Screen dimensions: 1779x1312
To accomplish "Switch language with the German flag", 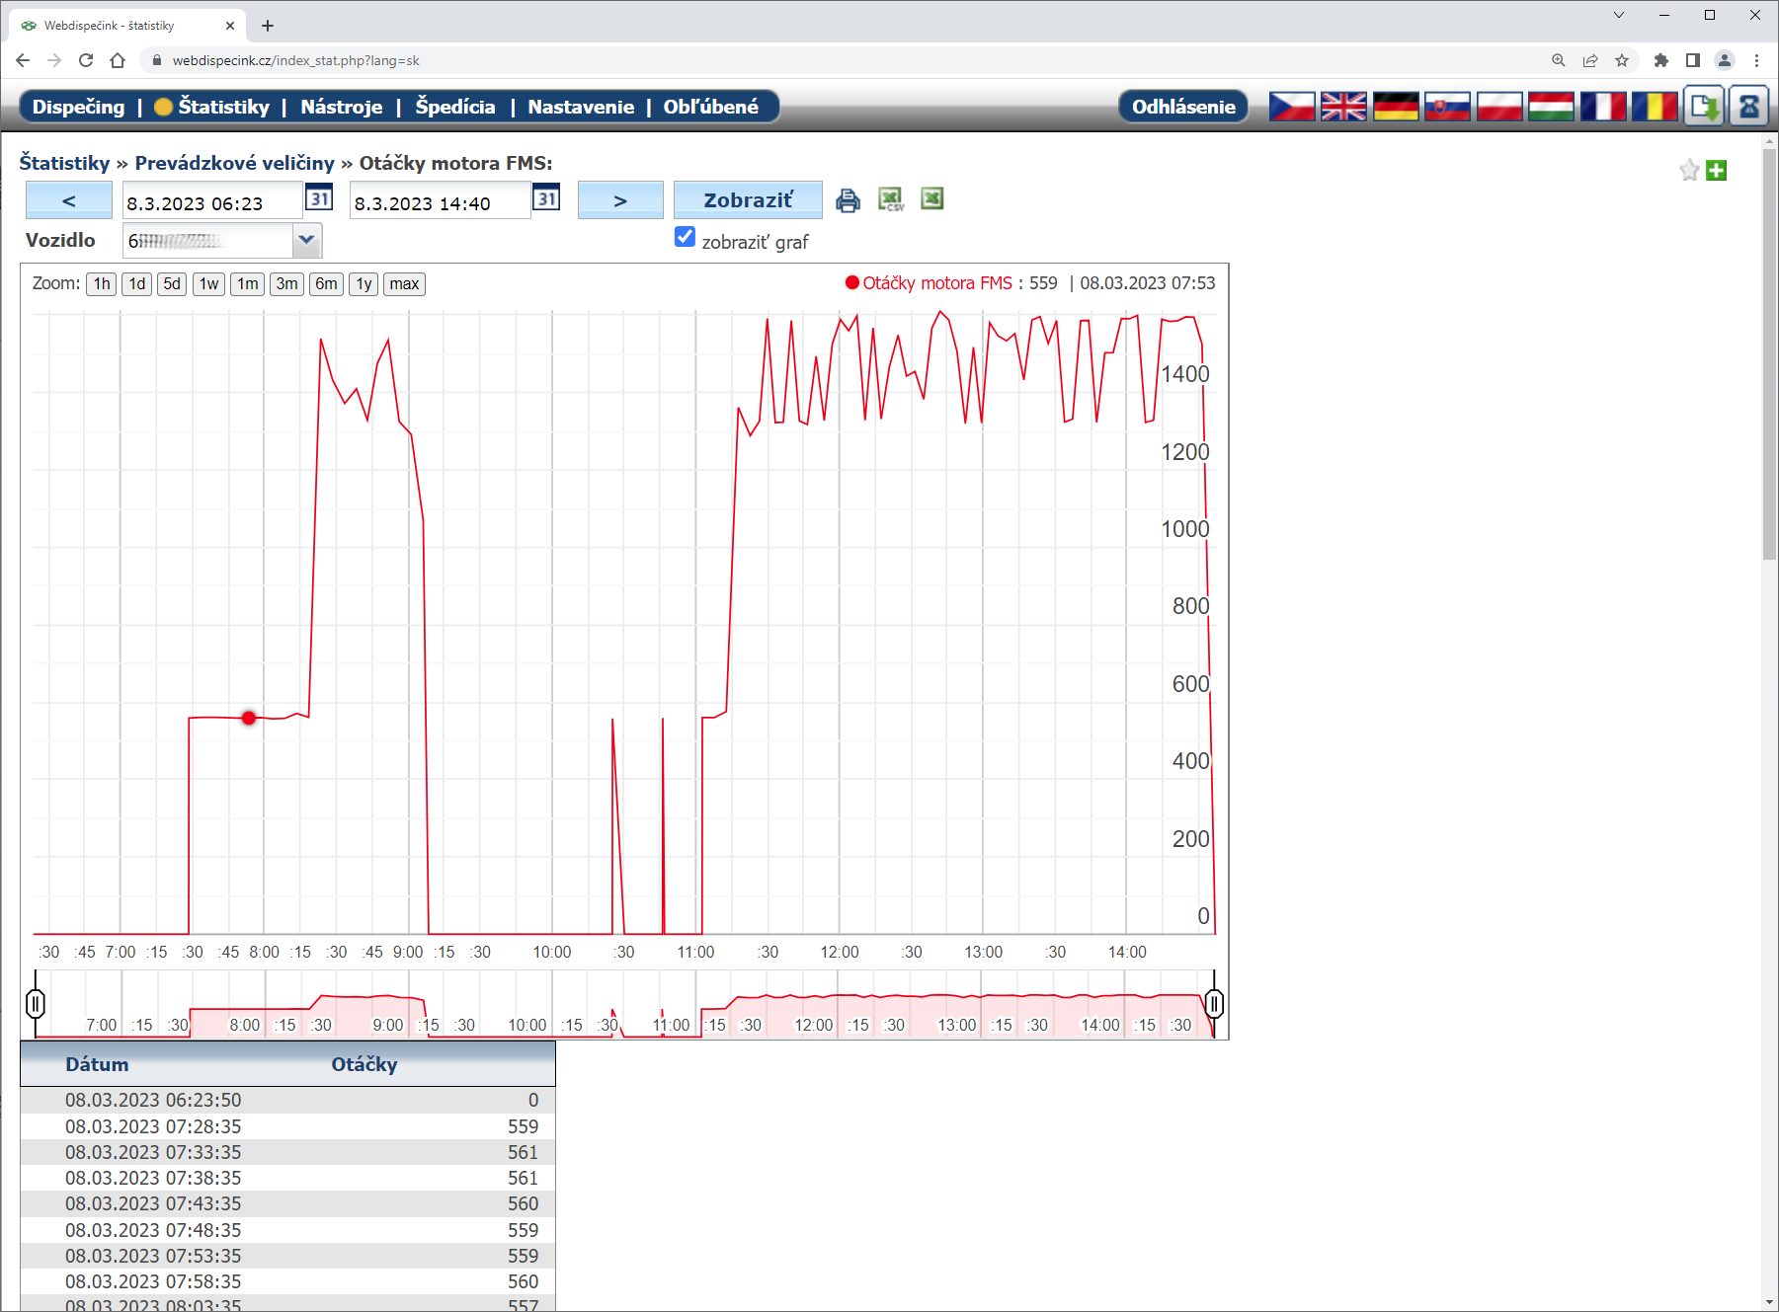I will [x=1395, y=107].
